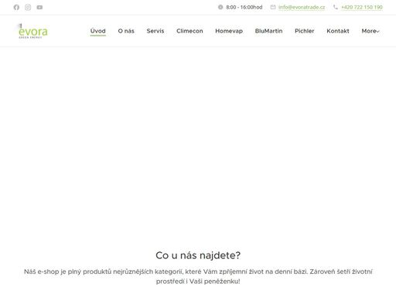The height and width of the screenshot is (297, 396).
Task: Click the Co u nás najdete? heading
Action: point(198,255)
